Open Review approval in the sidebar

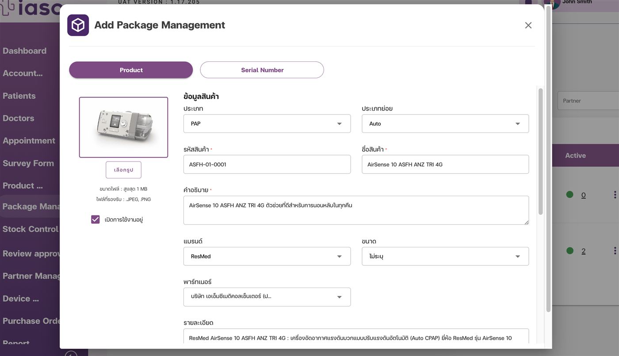[30, 254]
